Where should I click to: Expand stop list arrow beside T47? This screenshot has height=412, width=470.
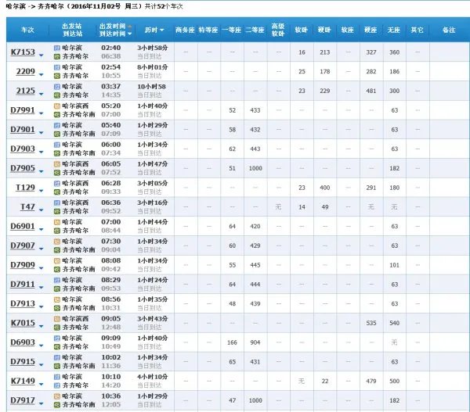point(42,210)
